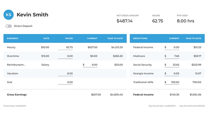Click the earnings Year To Date header
The width and height of the screenshot is (208, 118).
point(115,38)
